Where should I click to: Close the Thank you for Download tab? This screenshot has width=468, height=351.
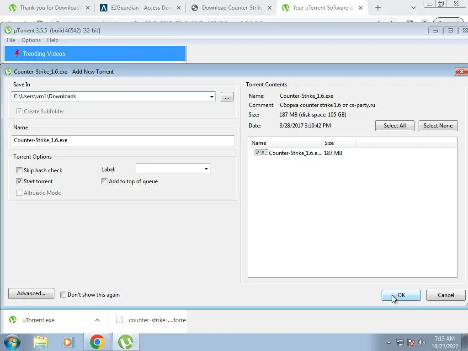[x=88, y=8]
